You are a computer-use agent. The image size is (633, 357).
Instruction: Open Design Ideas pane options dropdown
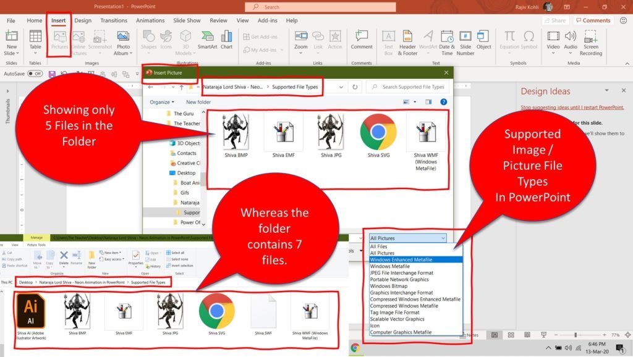point(606,91)
